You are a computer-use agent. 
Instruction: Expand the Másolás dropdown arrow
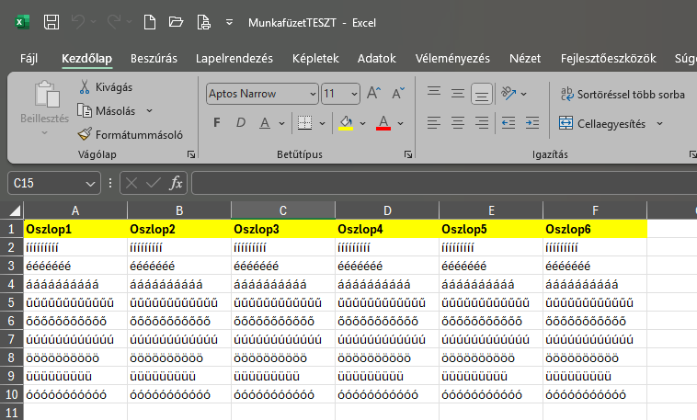149,110
